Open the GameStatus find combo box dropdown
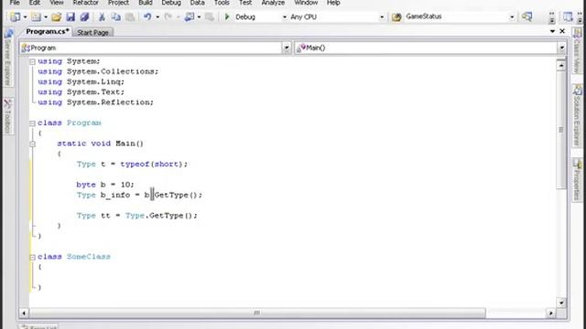This screenshot has width=586, height=329. coord(512,16)
